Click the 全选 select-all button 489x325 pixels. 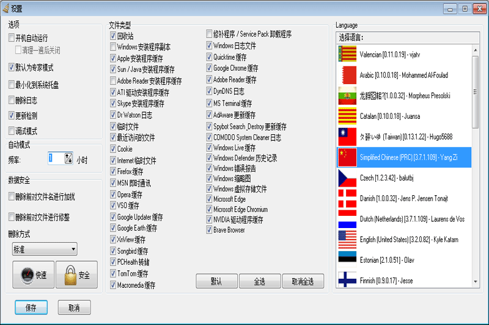(x=260, y=281)
